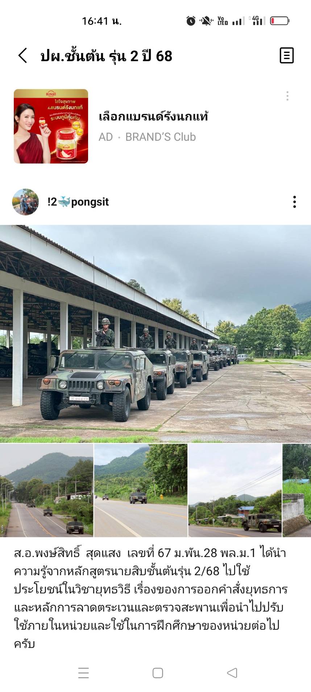311x692 pixels.
Task: Open the post's three-dot options menu
Action: [294, 202]
